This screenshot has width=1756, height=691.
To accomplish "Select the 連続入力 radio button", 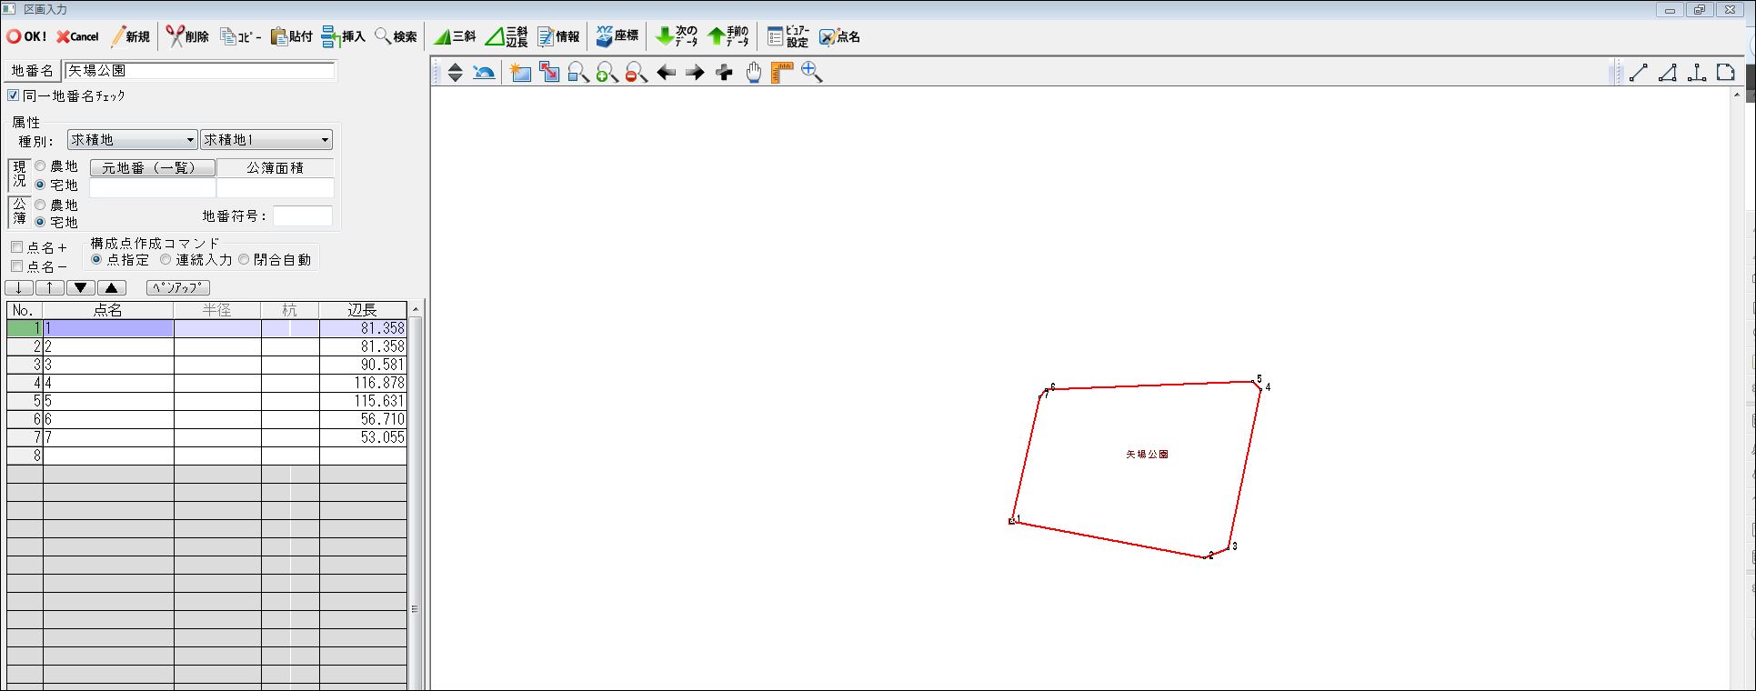I will click(166, 260).
